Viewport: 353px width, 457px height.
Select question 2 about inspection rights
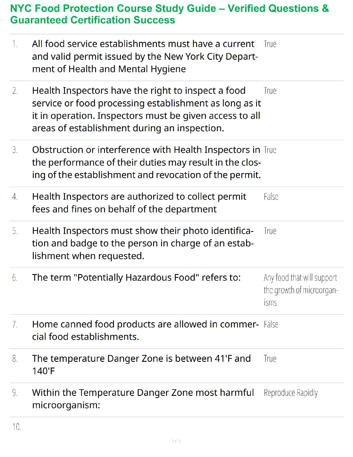146,109
